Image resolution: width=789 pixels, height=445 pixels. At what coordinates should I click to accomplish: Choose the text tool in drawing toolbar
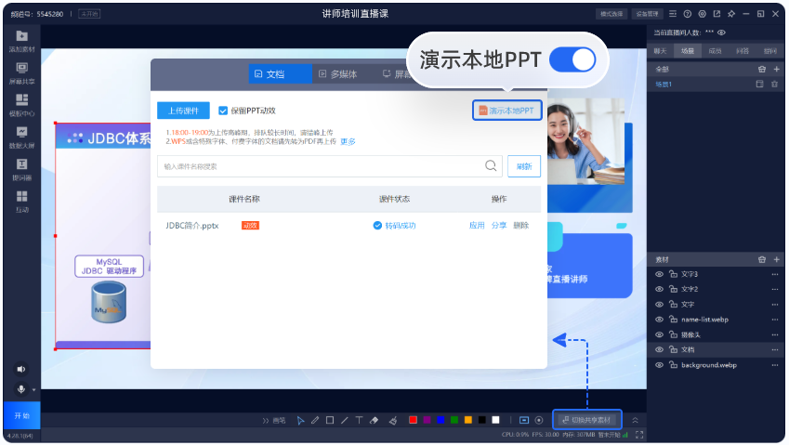click(x=359, y=420)
